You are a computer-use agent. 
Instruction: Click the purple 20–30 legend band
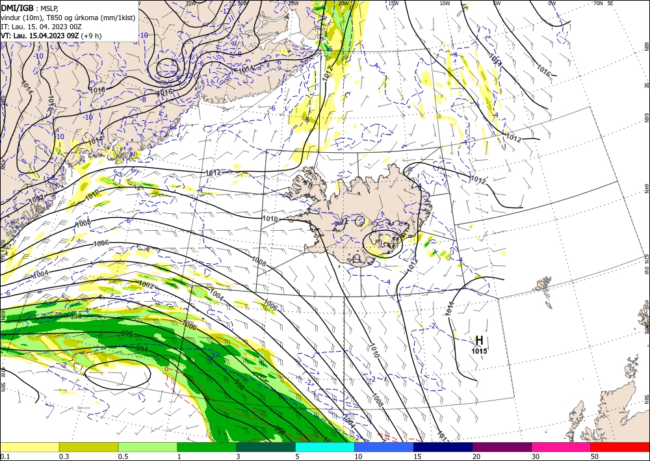click(502, 447)
